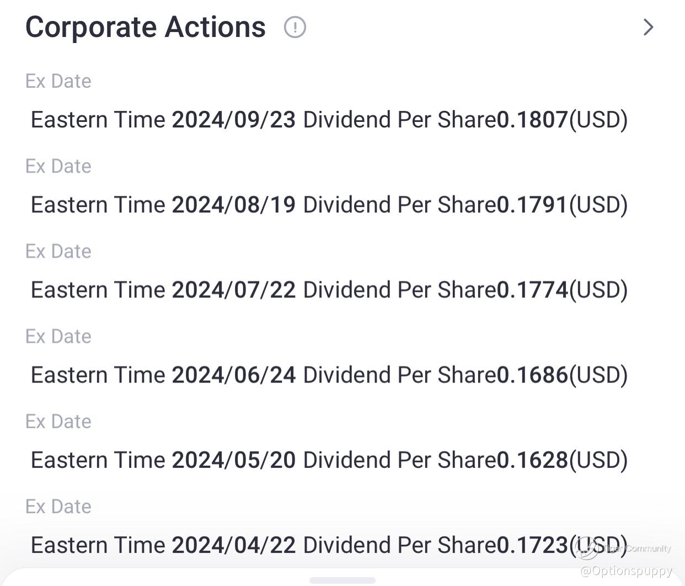Screen dimensions: 685x586
Task: Click the 0.1774 dividend per share amount
Action: pyautogui.click(x=532, y=290)
